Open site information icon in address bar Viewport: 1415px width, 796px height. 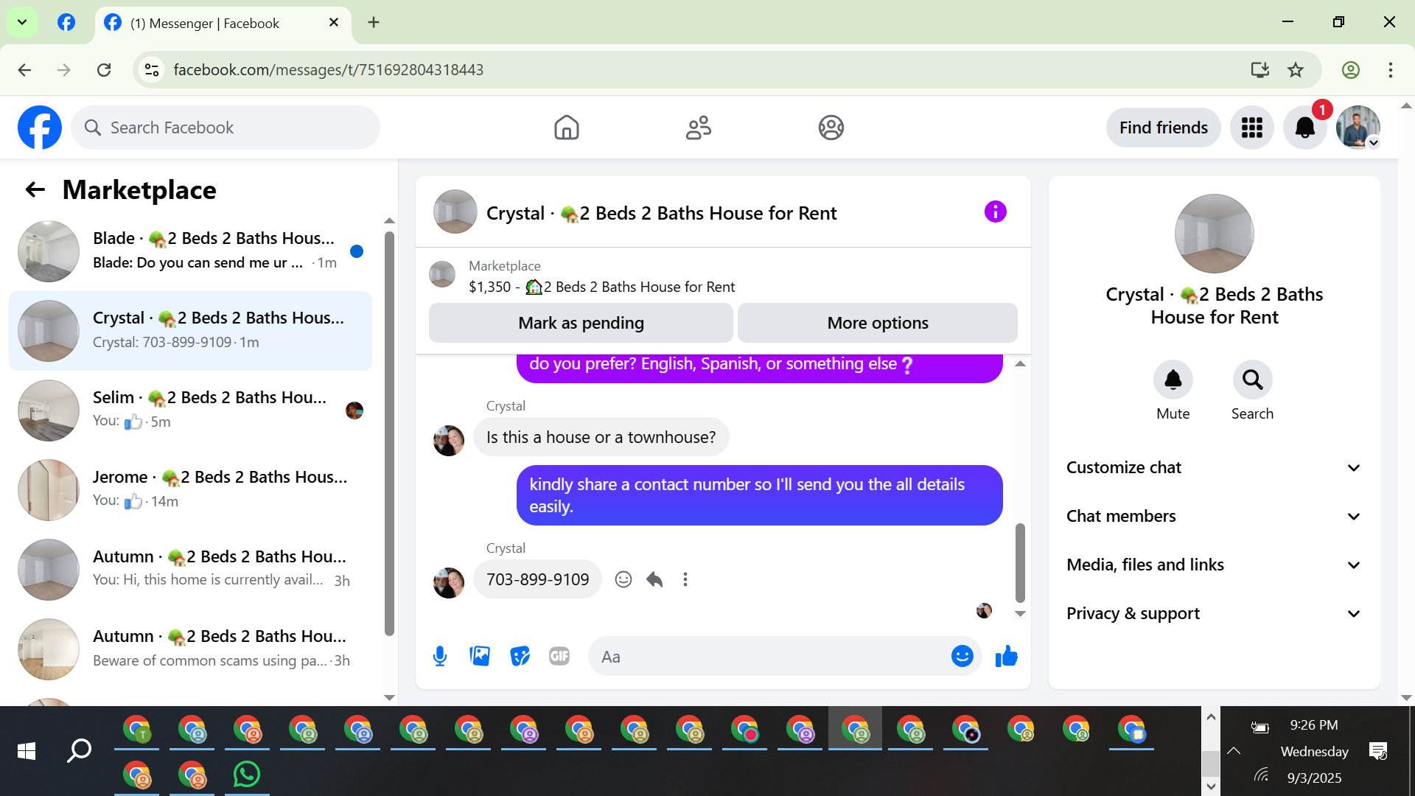tap(152, 70)
